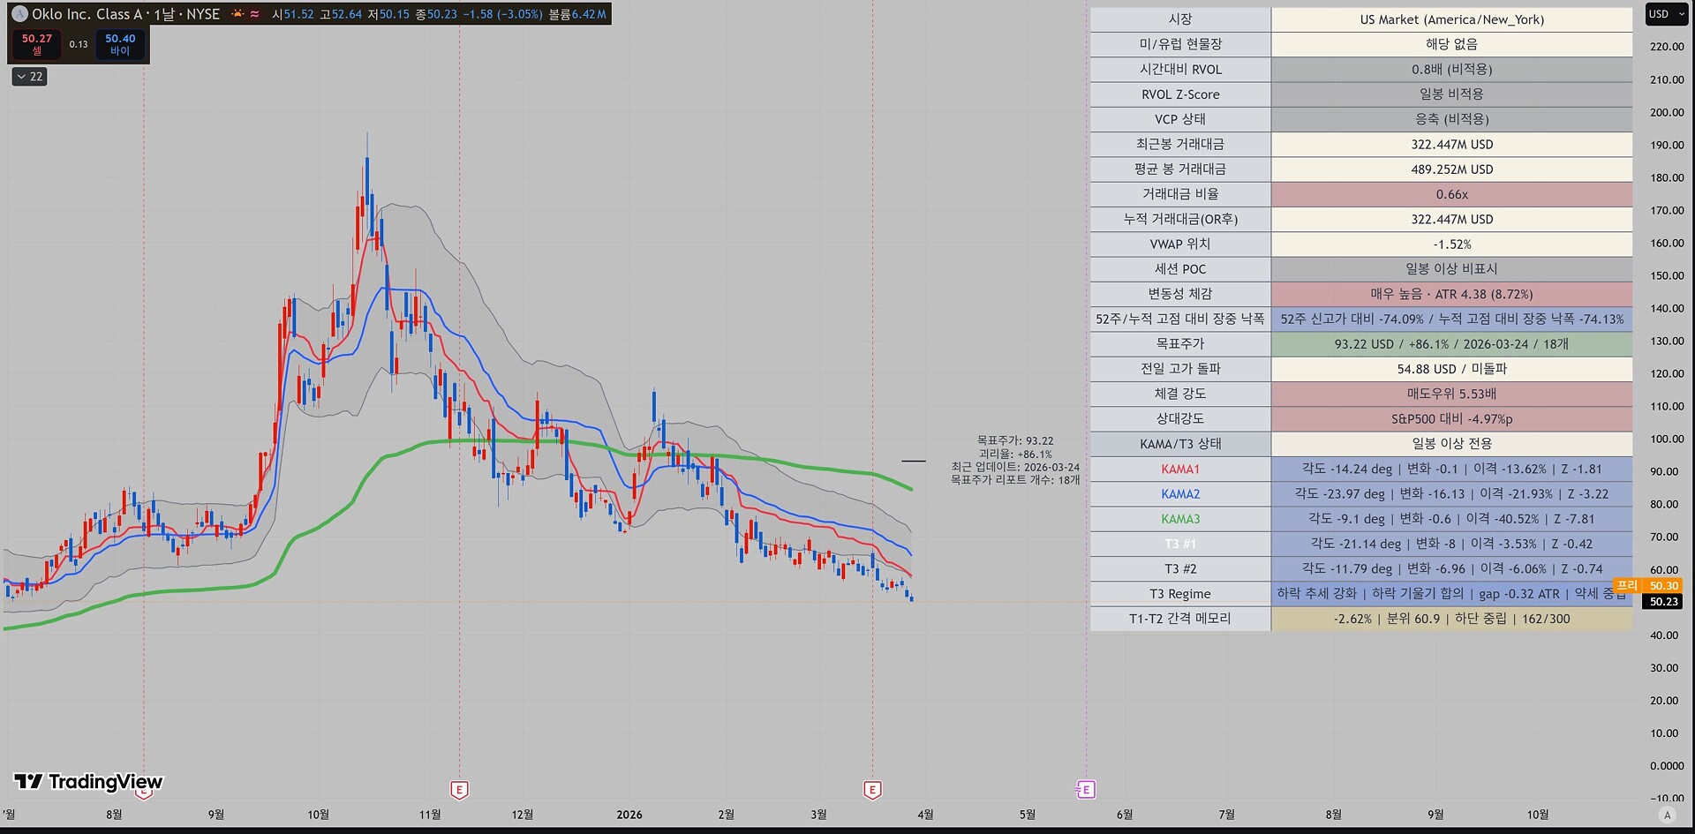
Task: Click the 각도 -23.97 deg KAMA2 value cell
Action: tap(1451, 493)
